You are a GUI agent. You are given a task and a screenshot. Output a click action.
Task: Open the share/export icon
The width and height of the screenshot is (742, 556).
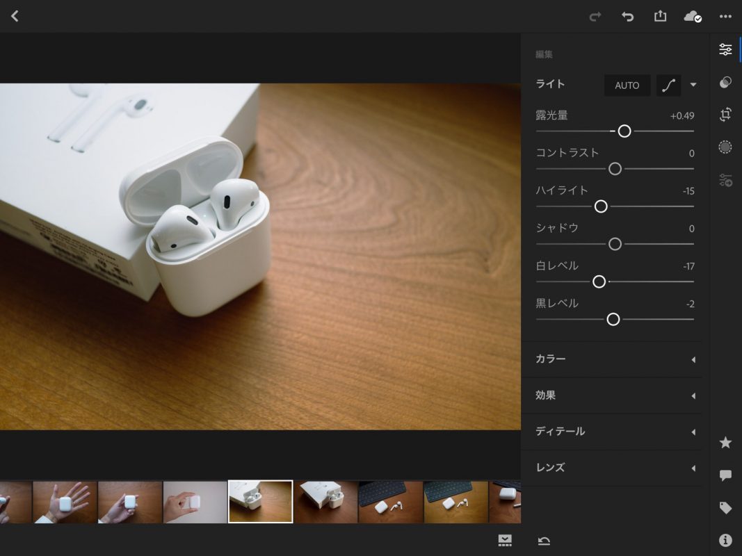point(660,17)
